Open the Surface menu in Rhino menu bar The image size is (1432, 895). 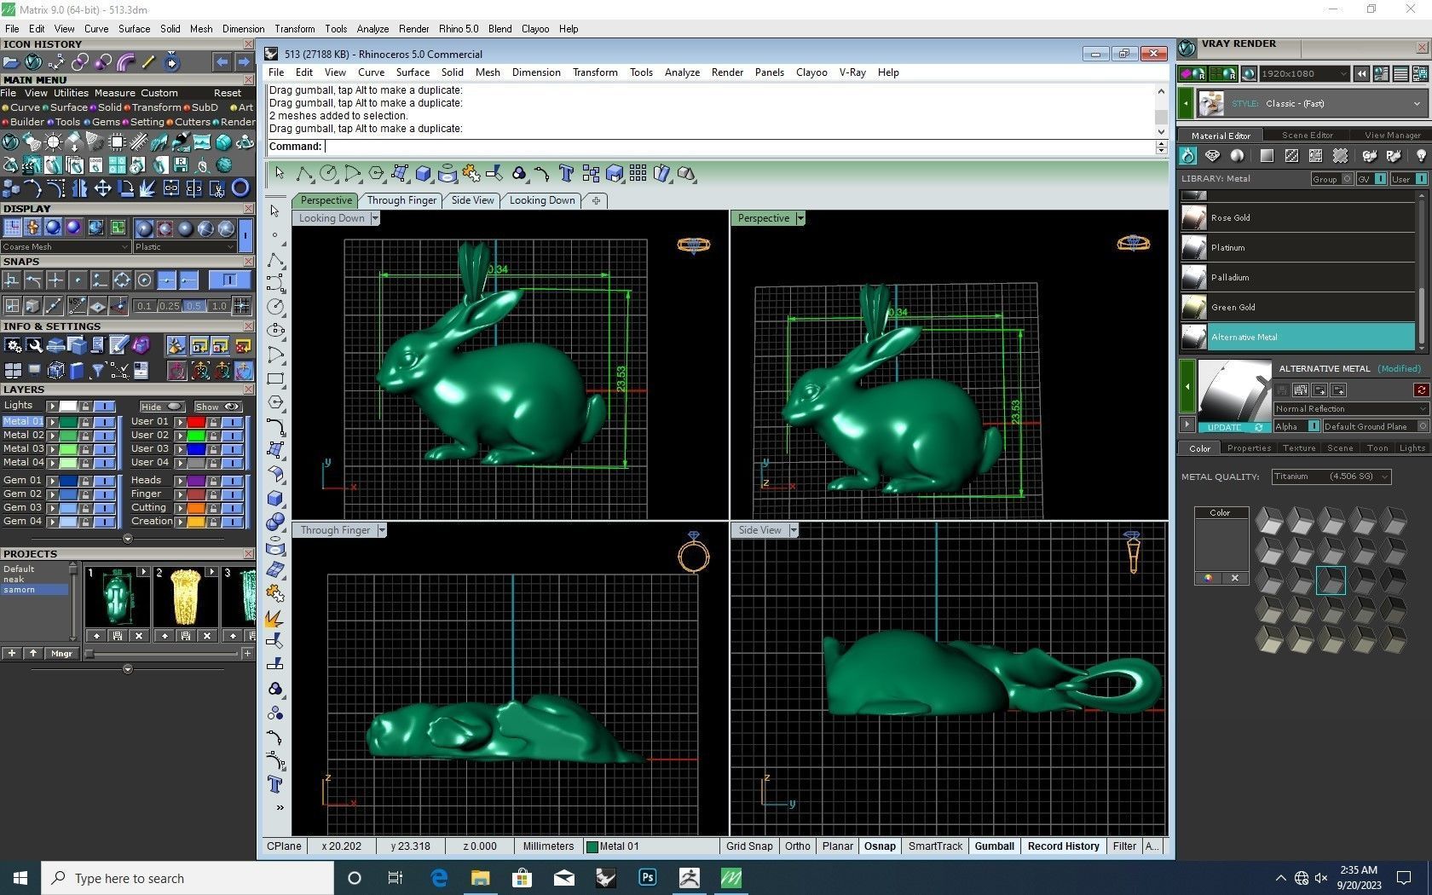413,72
